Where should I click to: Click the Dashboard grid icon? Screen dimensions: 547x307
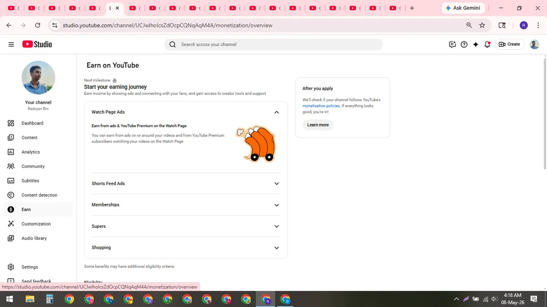pos(11,123)
